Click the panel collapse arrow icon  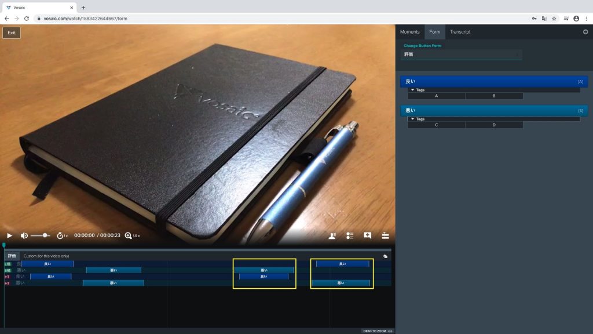coord(585,32)
